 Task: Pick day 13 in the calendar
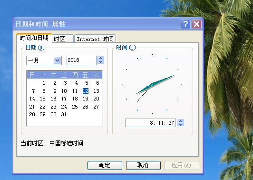[97, 91]
